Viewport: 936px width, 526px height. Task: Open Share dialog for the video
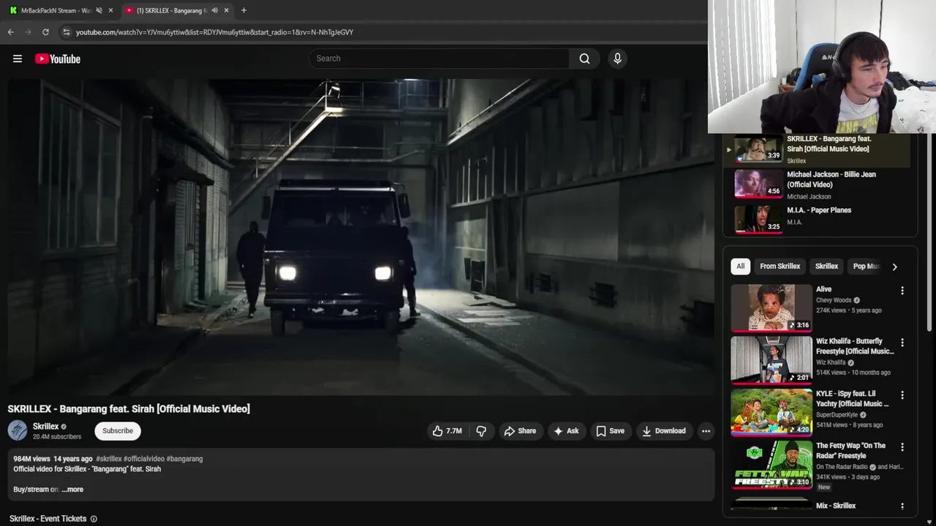[x=520, y=431]
